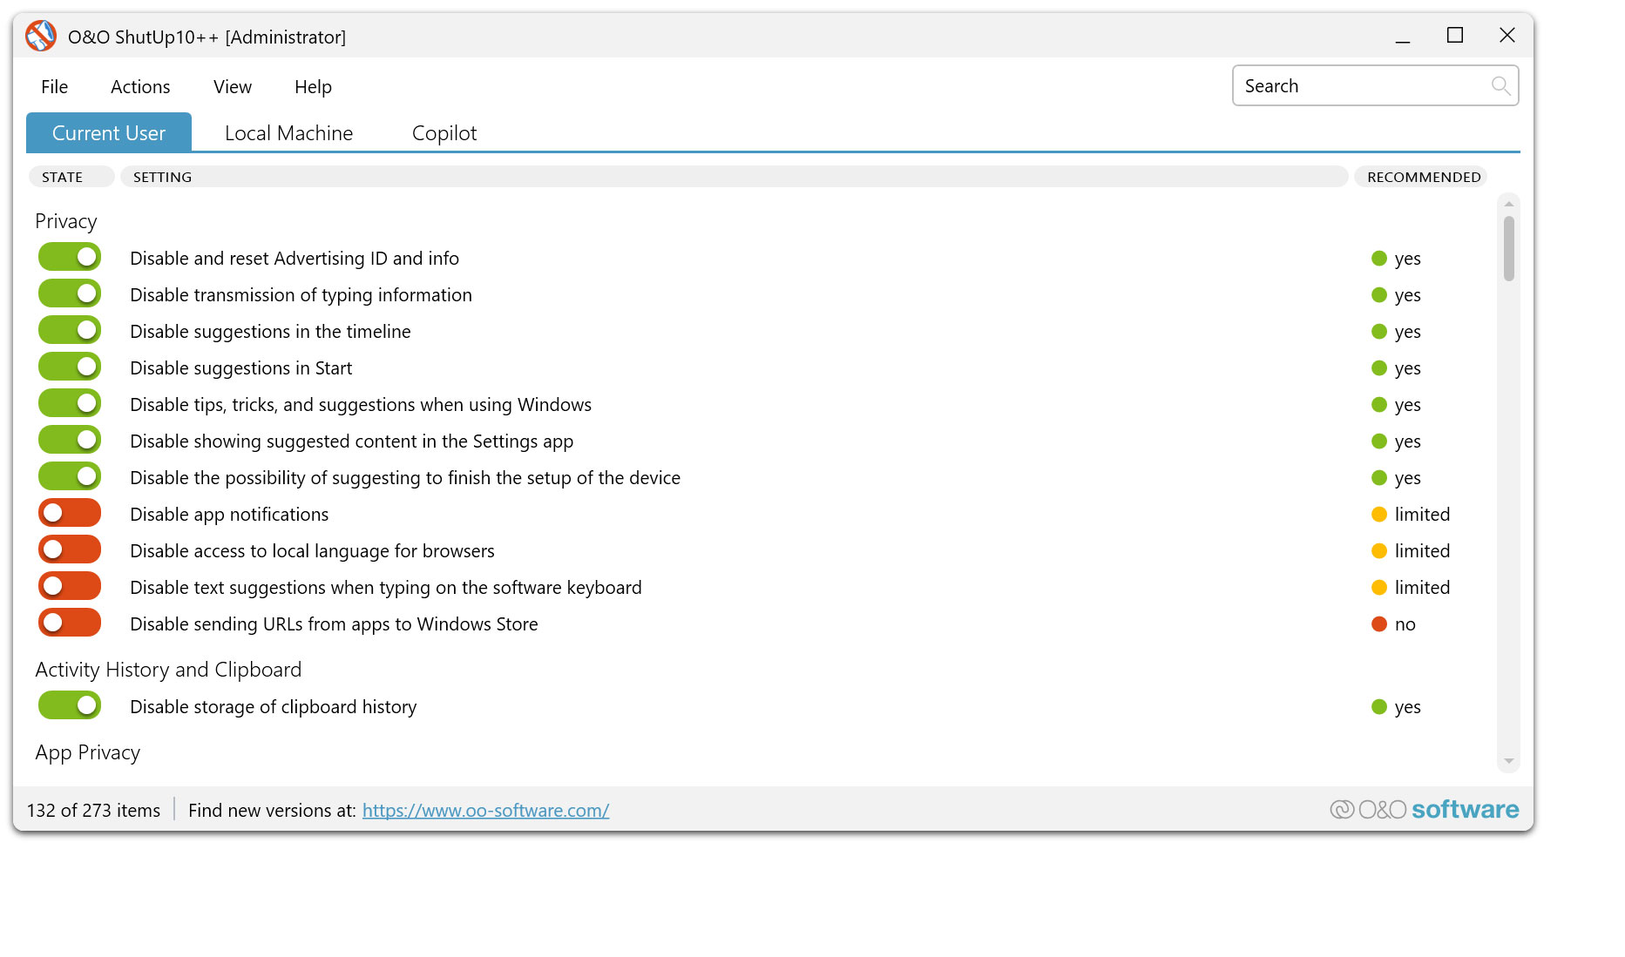1625x957 pixels.
Task: Click the O&O ShutUp10++ app logo icon
Action: point(40,36)
